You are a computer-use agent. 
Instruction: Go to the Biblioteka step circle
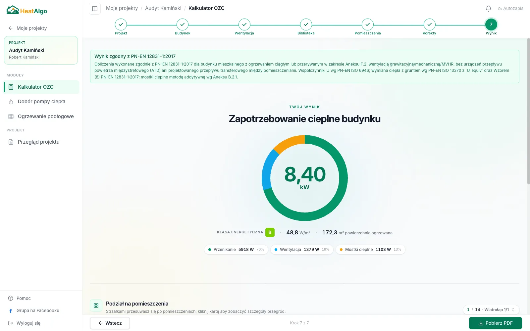pyautogui.click(x=306, y=24)
